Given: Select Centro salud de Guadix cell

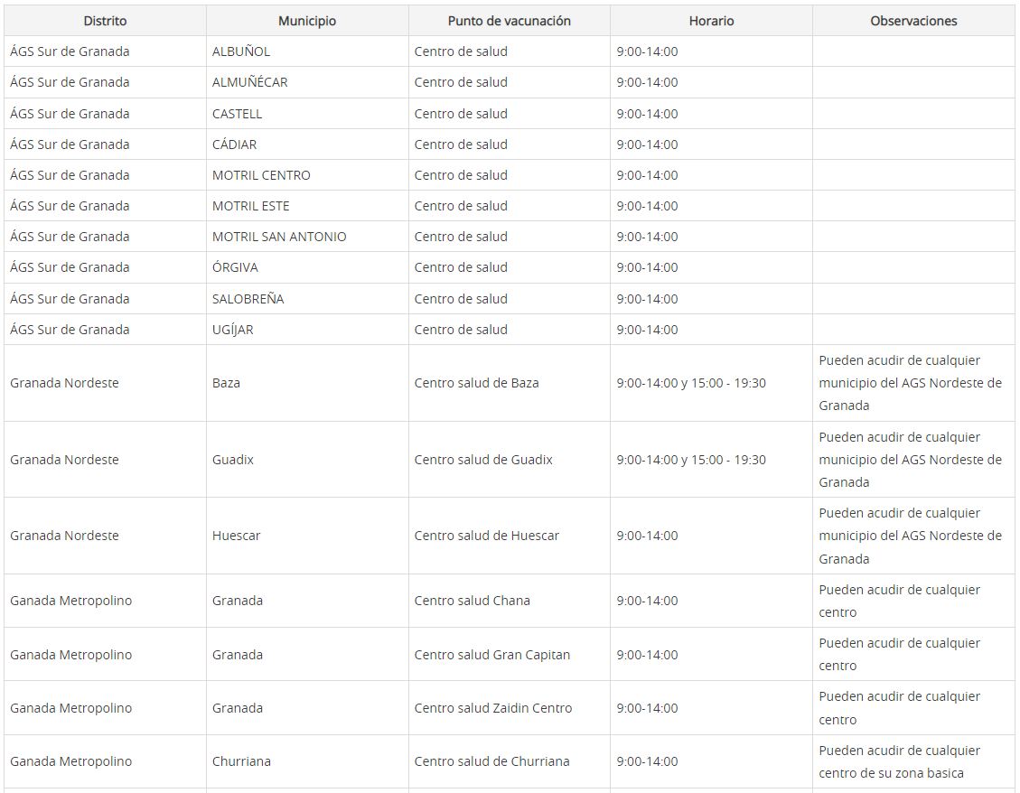Looking at the screenshot, I should [483, 460].
